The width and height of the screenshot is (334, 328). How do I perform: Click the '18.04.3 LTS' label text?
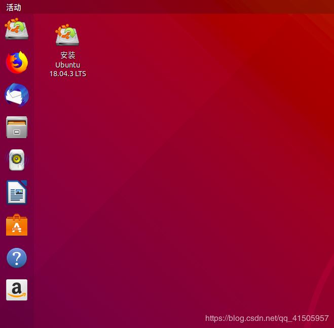point(67,74)
